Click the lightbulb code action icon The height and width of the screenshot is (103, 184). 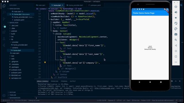[45, 62]
